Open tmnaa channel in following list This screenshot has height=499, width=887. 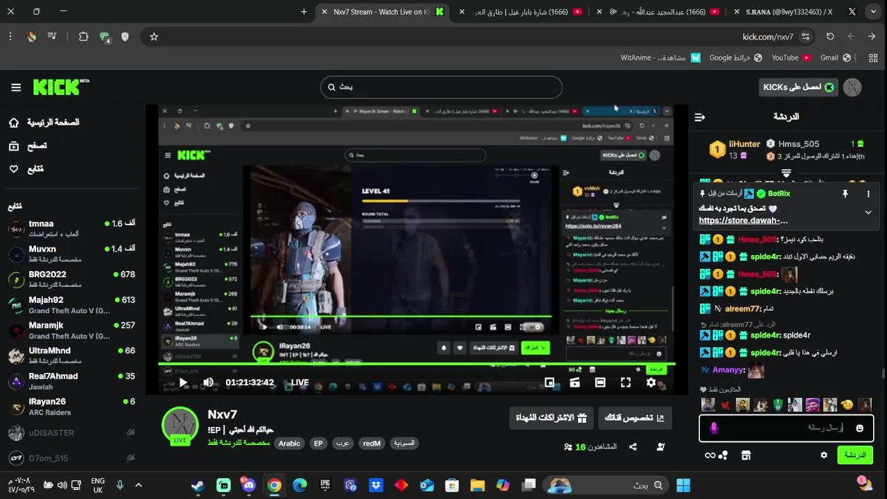pos(71,229)
